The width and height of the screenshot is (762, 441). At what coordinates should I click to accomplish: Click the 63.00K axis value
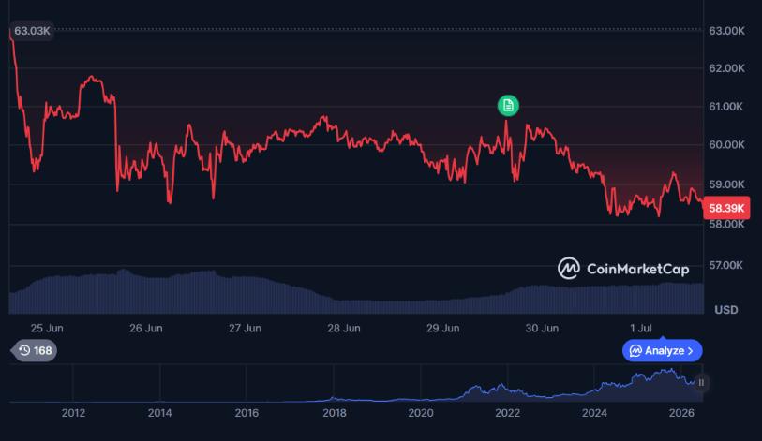tap(726, 31)
